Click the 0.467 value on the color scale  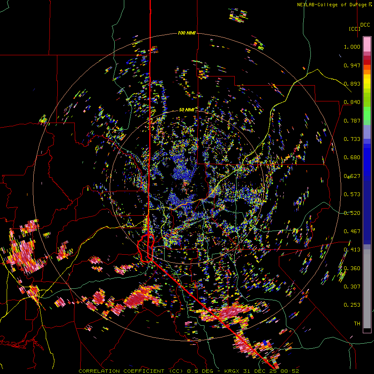coord(352,231)
